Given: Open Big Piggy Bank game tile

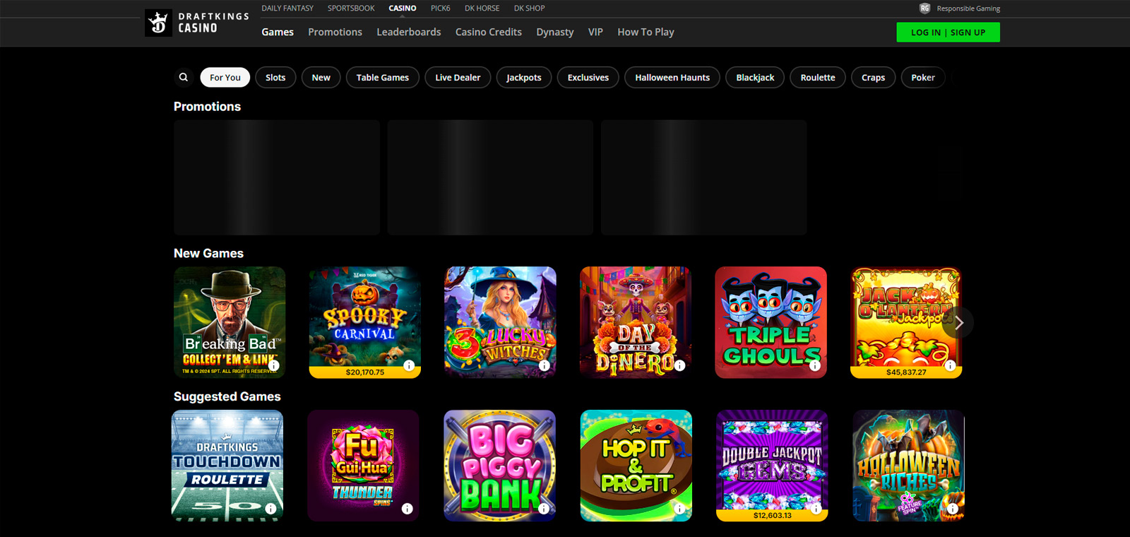Looking at the screenshot, I should (500, 466).
